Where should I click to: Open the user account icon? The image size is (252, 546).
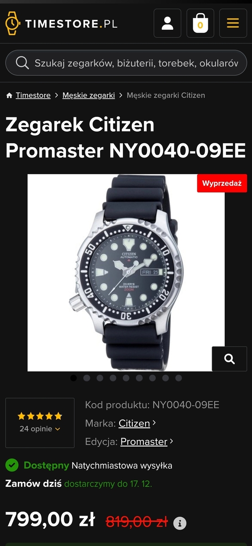167,23
